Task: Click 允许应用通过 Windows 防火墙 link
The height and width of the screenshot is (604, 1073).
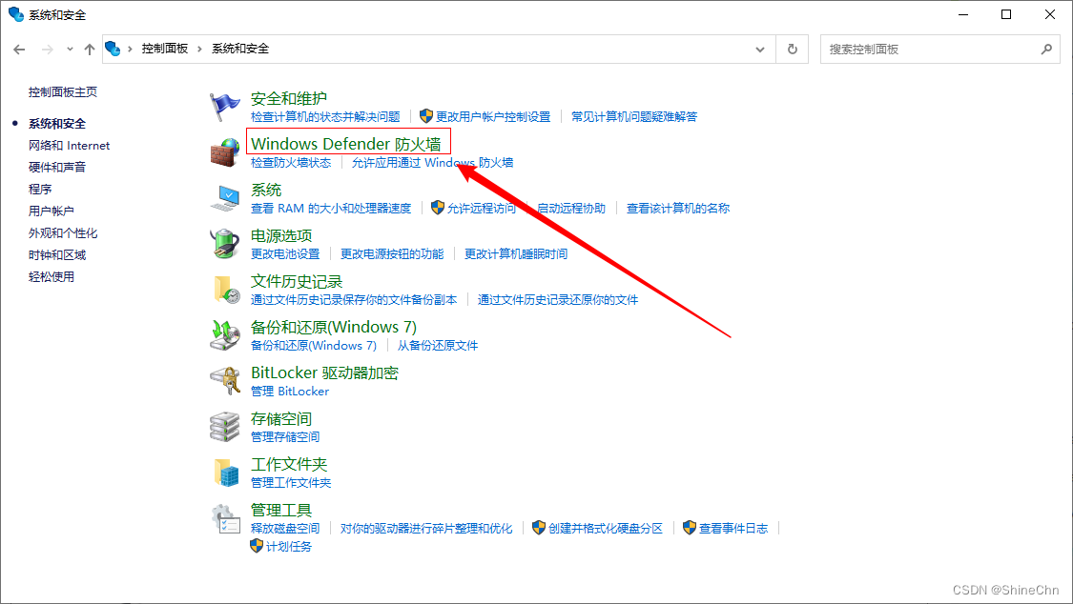Action: 432,163
